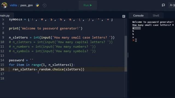The height and width of the screenshot is (98, 175).
Task: Switch to the Shell tab
Action: tap(156, 16)
